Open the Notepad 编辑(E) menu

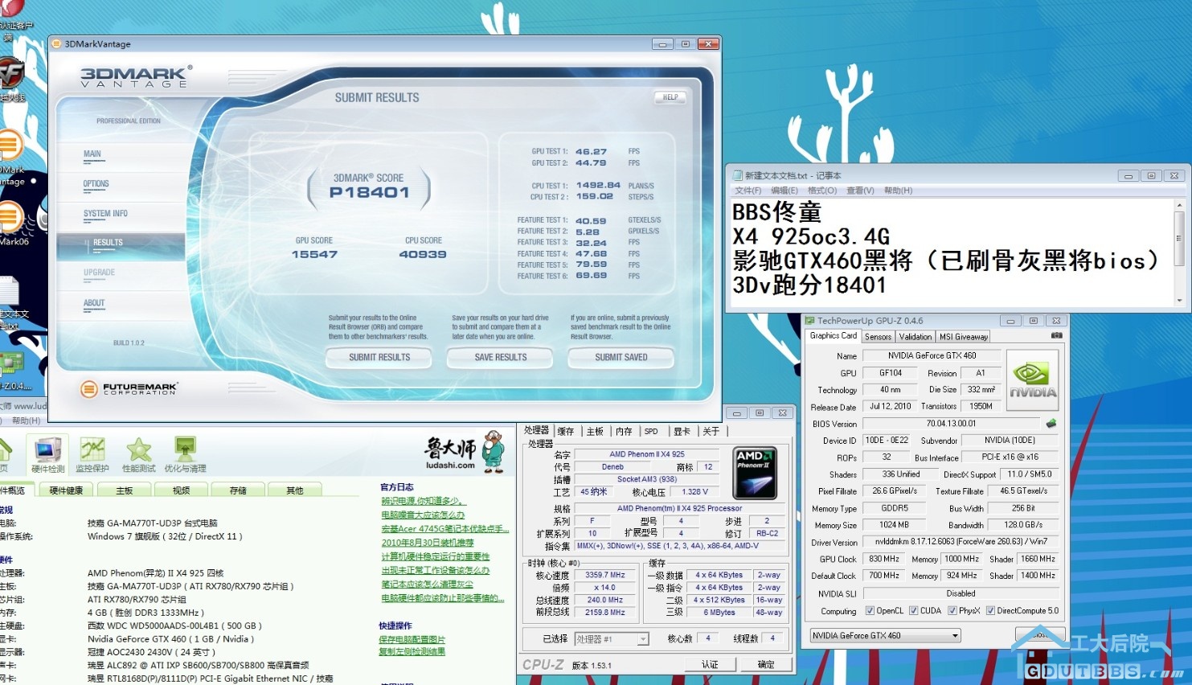pos(784,191)
